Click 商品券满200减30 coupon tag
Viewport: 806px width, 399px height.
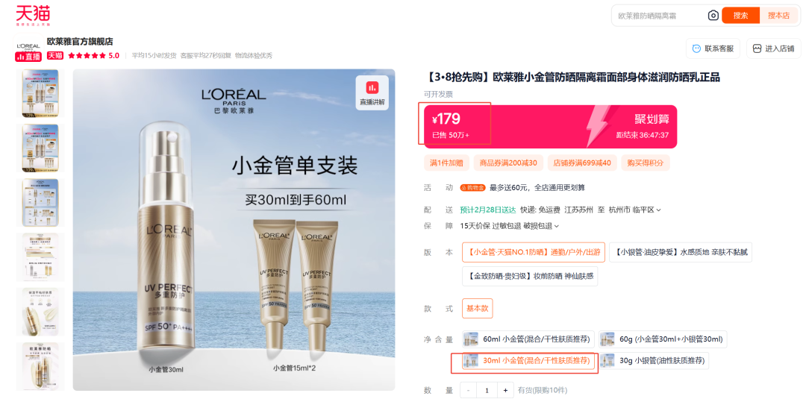508,163
